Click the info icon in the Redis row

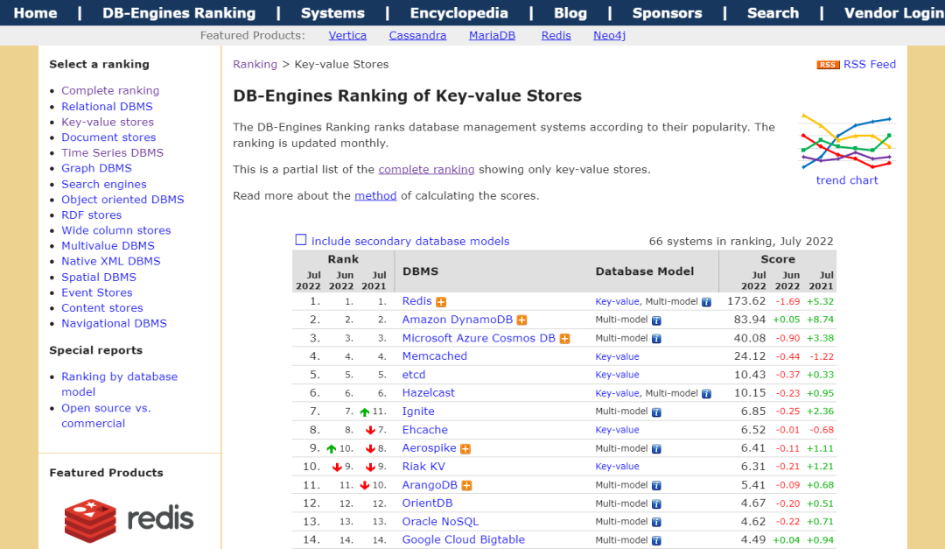point(706,302)
